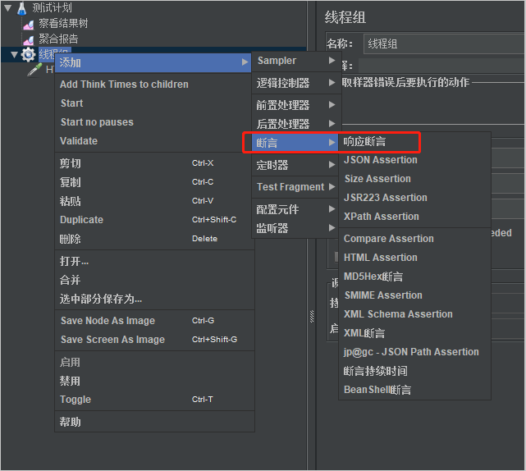Expand the 断言 submenu
Screen dimensions: 526x471
point(295,143)
